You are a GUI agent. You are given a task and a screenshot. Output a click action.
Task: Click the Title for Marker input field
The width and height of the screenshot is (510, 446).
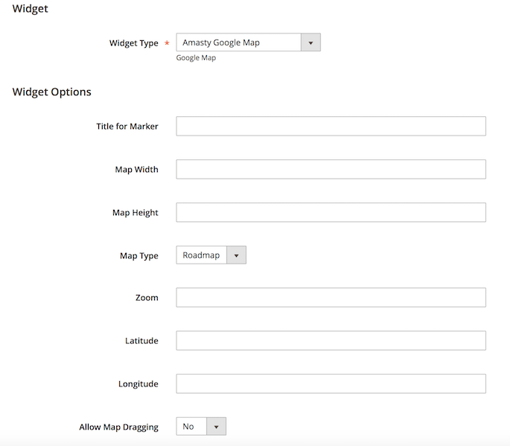click(x=331, y=127)
